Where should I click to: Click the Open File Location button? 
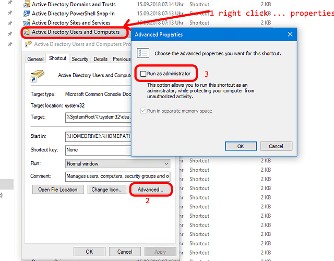pyautogui.click(x=58, y=189)
